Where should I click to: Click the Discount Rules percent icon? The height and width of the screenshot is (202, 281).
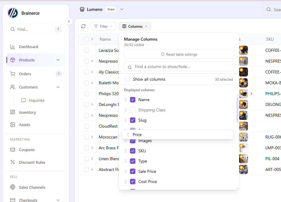13,162
